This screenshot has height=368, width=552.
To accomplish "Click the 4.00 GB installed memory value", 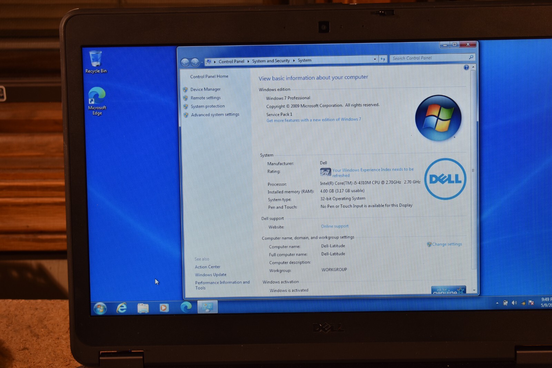I will pos(342,191).
